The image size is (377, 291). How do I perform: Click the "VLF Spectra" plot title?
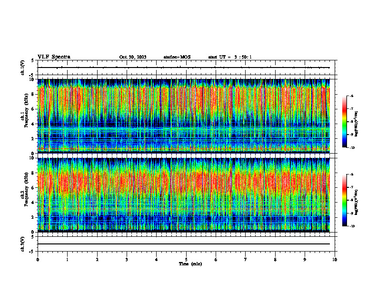[54, 57]
